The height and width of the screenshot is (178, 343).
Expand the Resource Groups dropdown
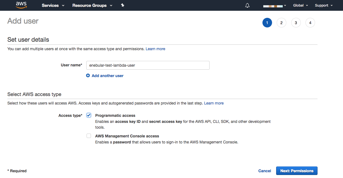[92, 5]
